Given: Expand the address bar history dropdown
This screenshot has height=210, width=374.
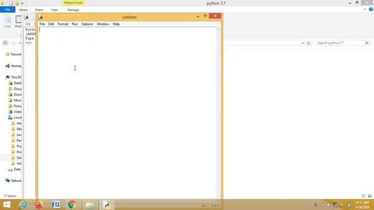Looking at the screenshot, I should [303, 43].
